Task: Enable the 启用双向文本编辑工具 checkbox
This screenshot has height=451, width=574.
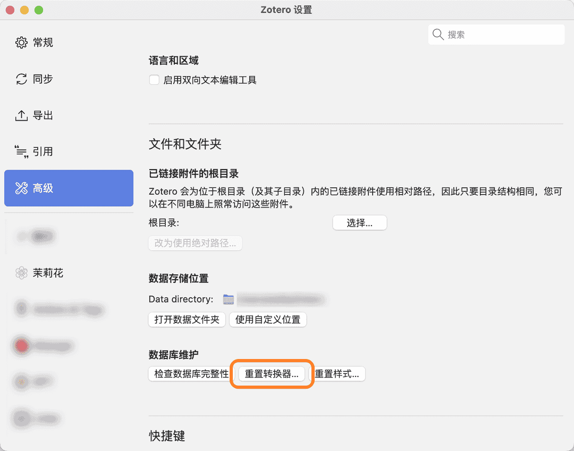Action: [154, 79]
